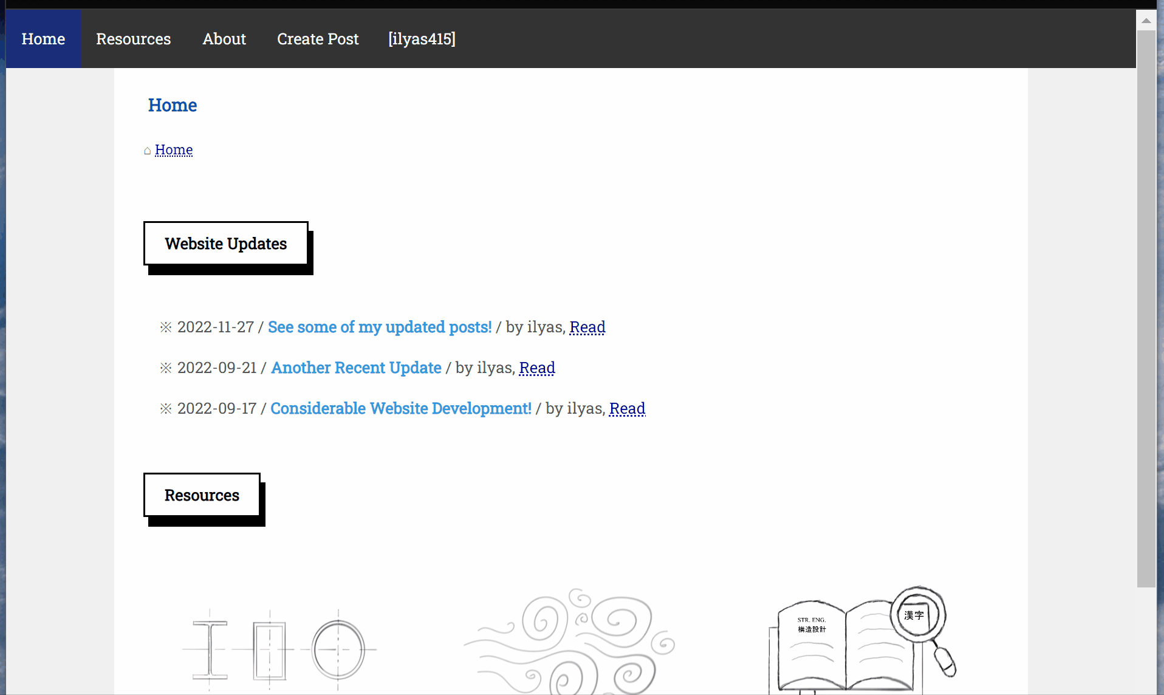
Task: Click the ※ bullet before 2022-09-21
Action: tap(166, 368)
